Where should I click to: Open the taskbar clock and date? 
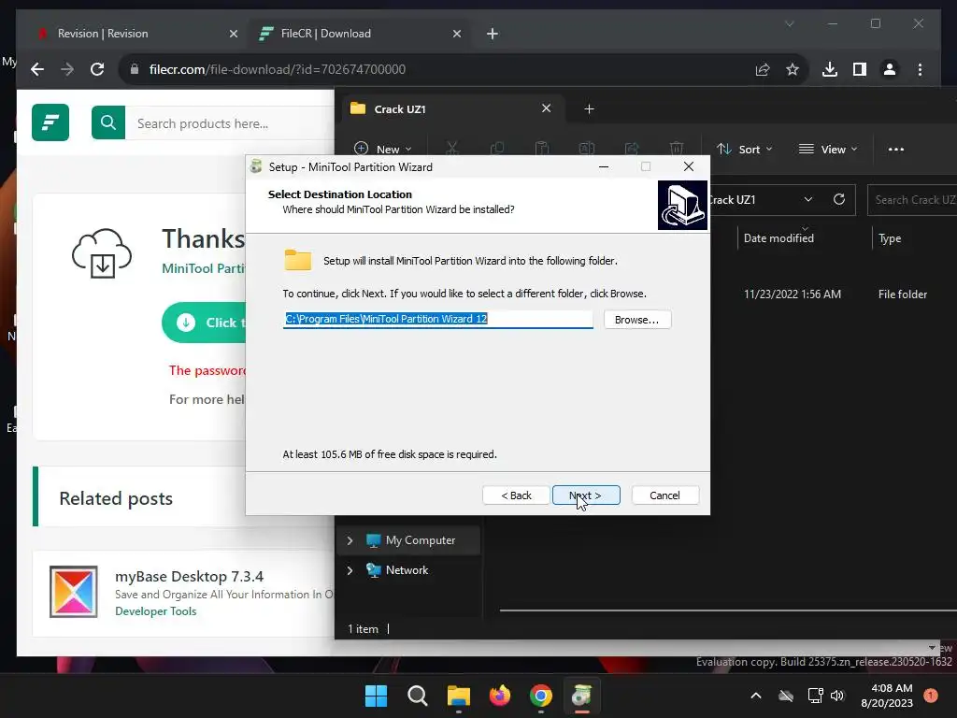887,696
